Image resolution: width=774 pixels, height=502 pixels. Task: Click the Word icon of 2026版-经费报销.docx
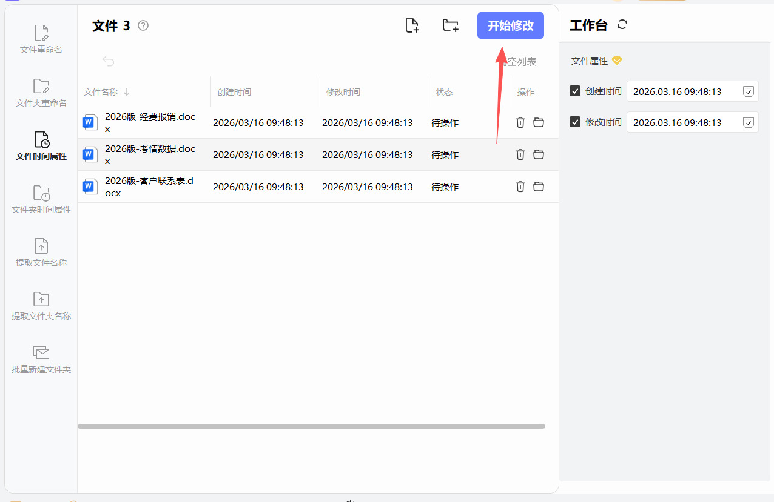(x=90, y=122)
